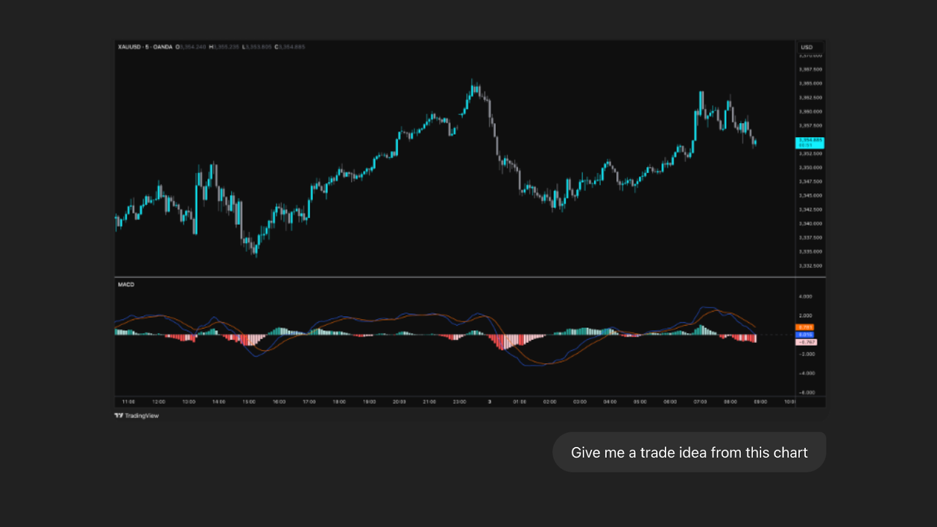The width and height of the screenshot is (937, 527).
Task: Click the 15:00 label on time axis
Action: [x=249, y=402]
